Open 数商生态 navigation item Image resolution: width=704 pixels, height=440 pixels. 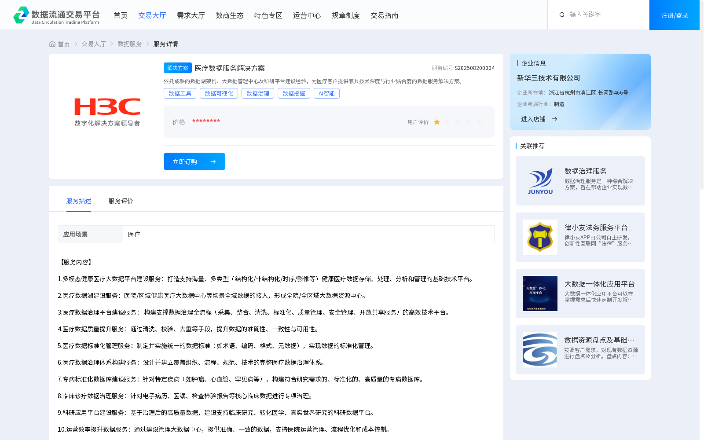[230, 15]
